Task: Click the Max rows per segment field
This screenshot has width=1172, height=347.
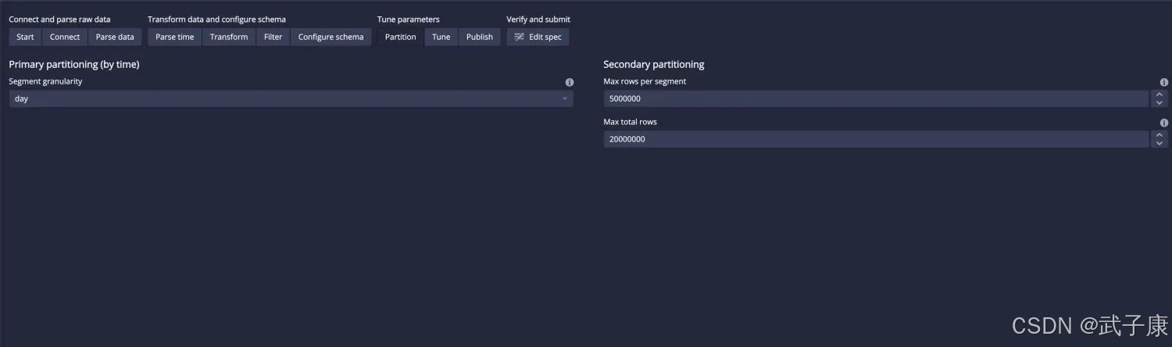Action: coord(875,98)
